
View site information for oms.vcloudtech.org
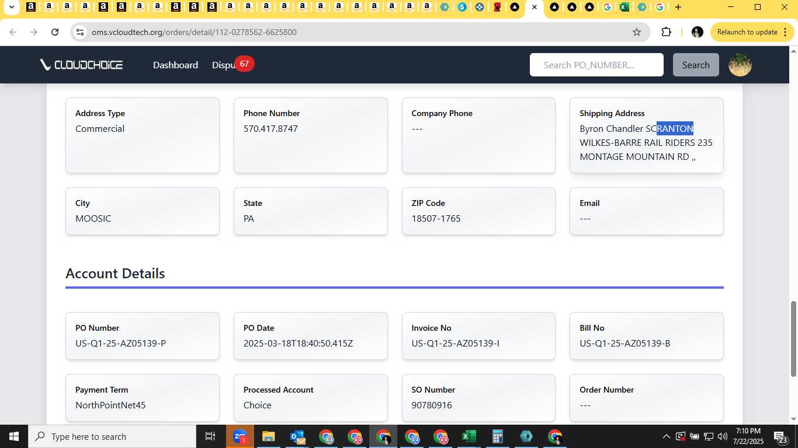(80, 32)
